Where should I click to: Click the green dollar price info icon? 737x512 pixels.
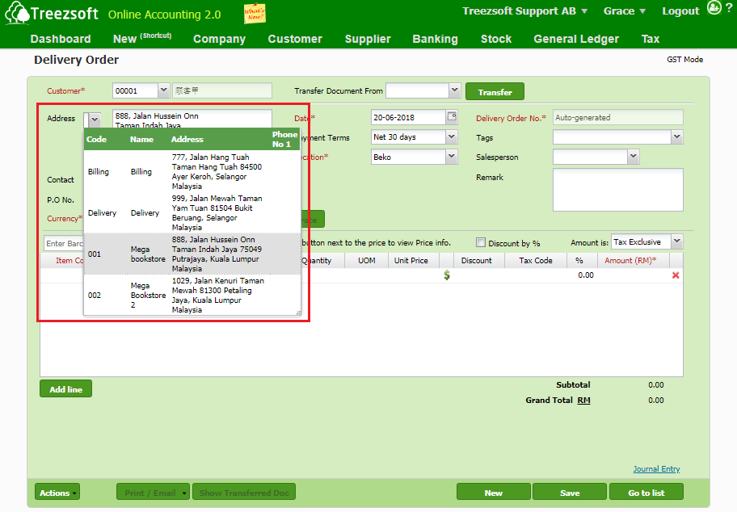pos(447,275)
